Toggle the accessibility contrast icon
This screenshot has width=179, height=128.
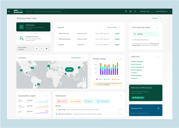(x=46, y=48)
